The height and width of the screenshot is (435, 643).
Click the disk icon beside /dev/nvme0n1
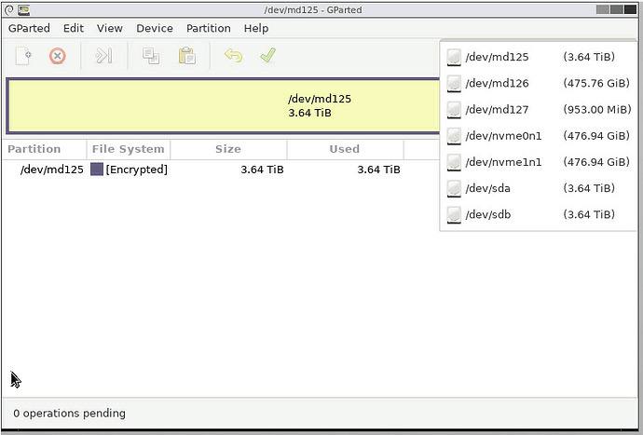point(454,136)
